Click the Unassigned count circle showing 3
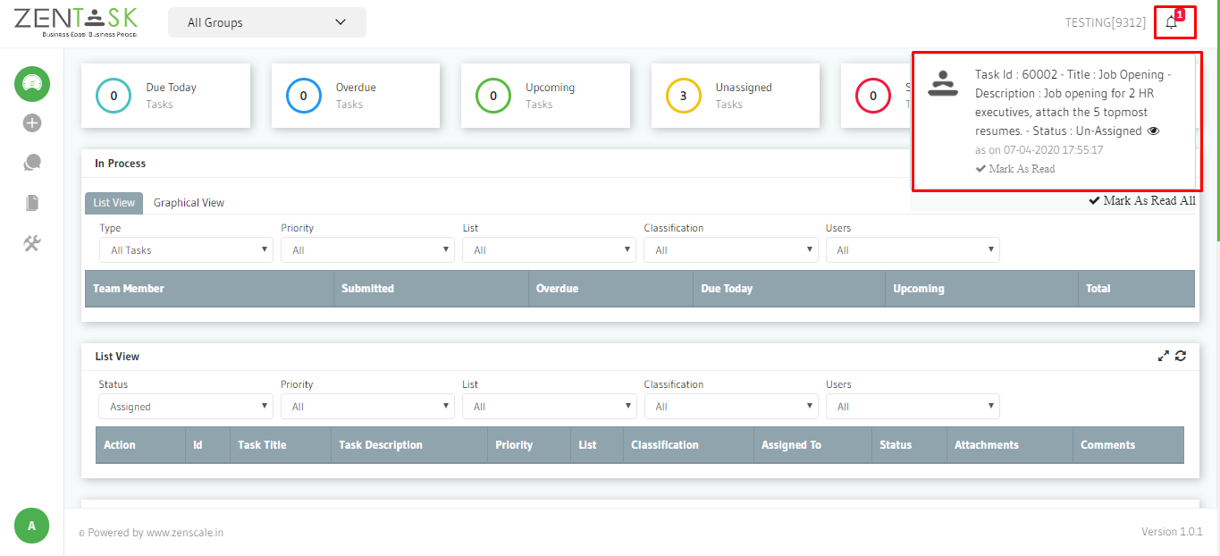 click(684, 96)
